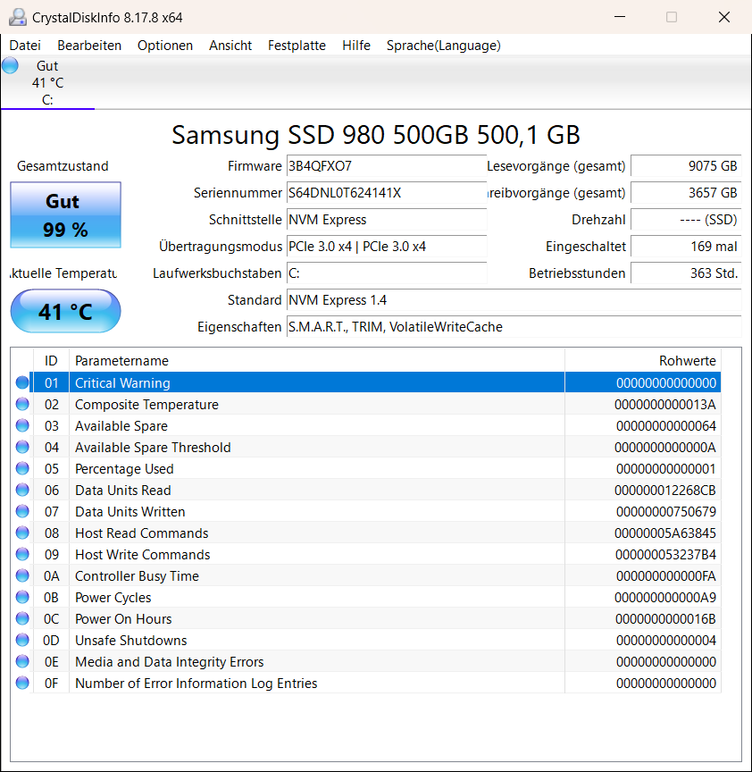Screen dimensions: 752x772
Task: Click the Eingeschaltet value 169 mal
Action: click(686, 247)
